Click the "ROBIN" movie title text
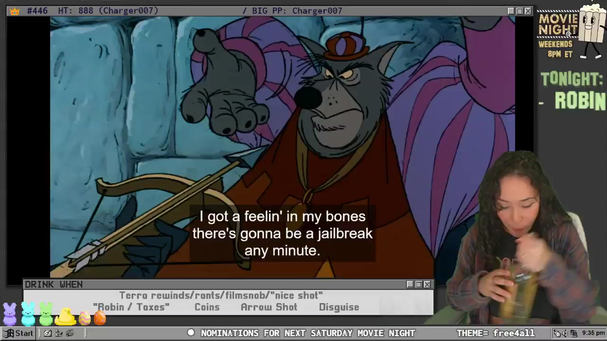Image resolution: width=607 pixels, height=341 pixels. 580,101
